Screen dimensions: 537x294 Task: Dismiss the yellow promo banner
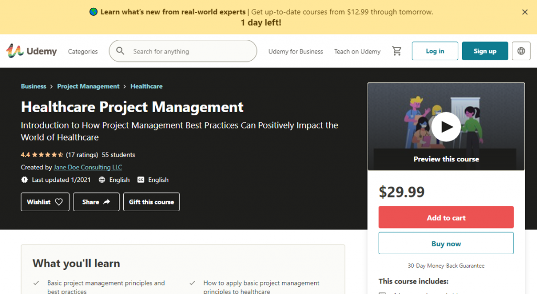click(525, 12)
